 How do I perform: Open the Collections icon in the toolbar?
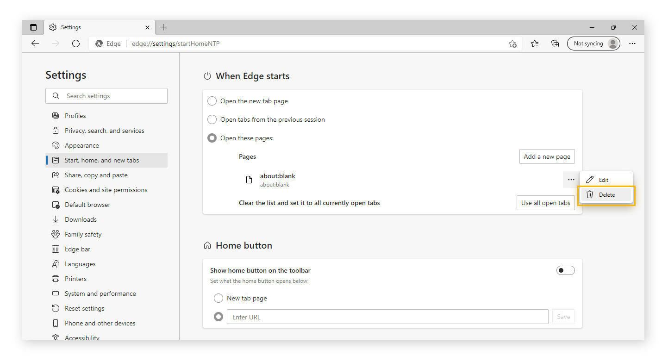(x=555, y=43)
